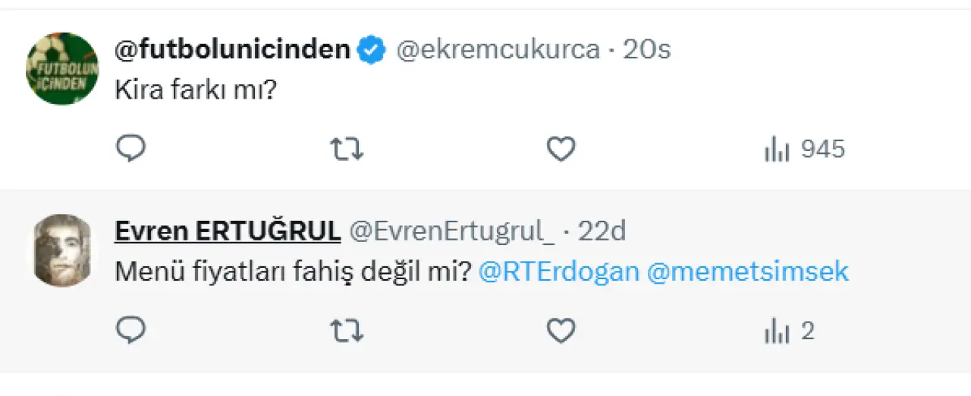Screen dimensions: 971x396
Task: View analytics showing 945 views
Action: 804,149
